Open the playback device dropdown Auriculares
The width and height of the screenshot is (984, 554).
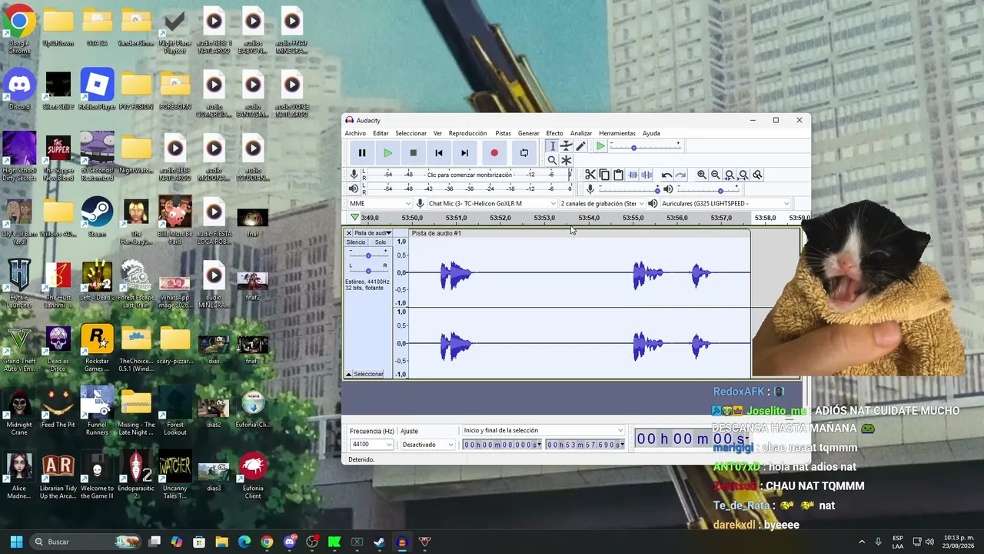pyautogui.click(x=725, y=203)
